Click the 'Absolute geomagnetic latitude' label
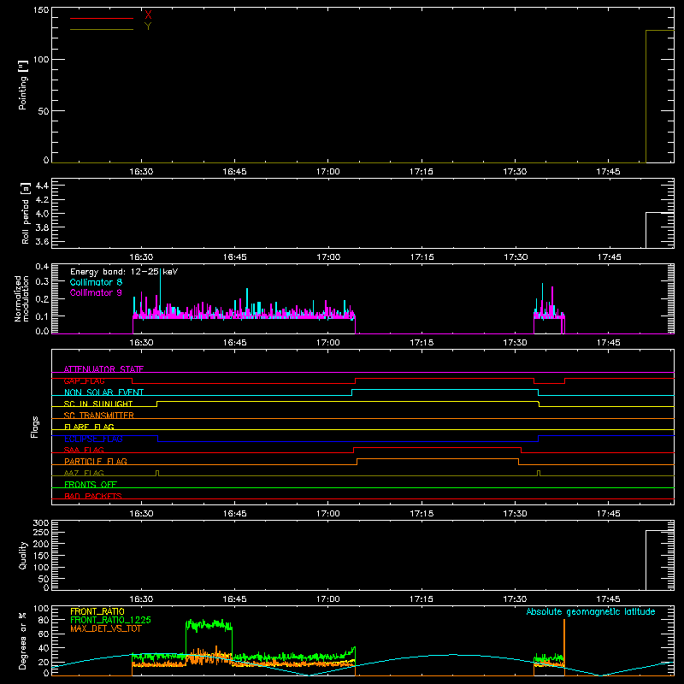Screen dimensions: 684x684 pyautogui.click(x=591, y=611)
